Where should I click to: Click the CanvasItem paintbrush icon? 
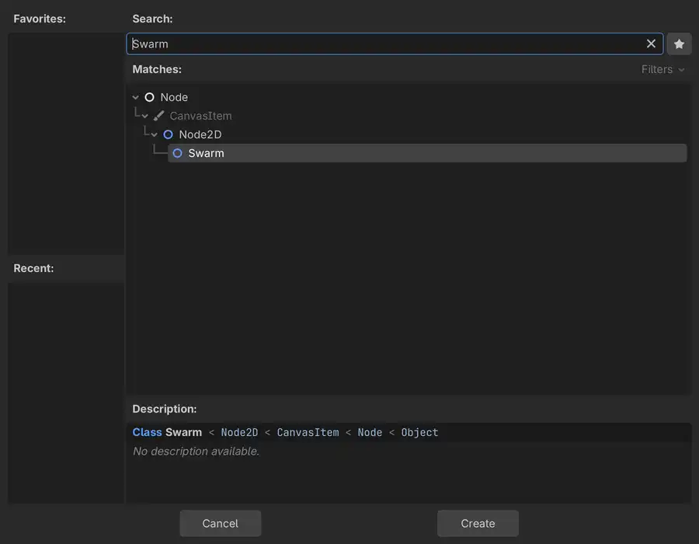[x=158, y=116]
